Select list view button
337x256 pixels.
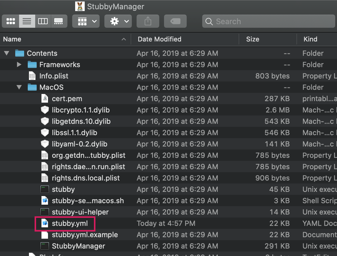[x=27, y=21]
